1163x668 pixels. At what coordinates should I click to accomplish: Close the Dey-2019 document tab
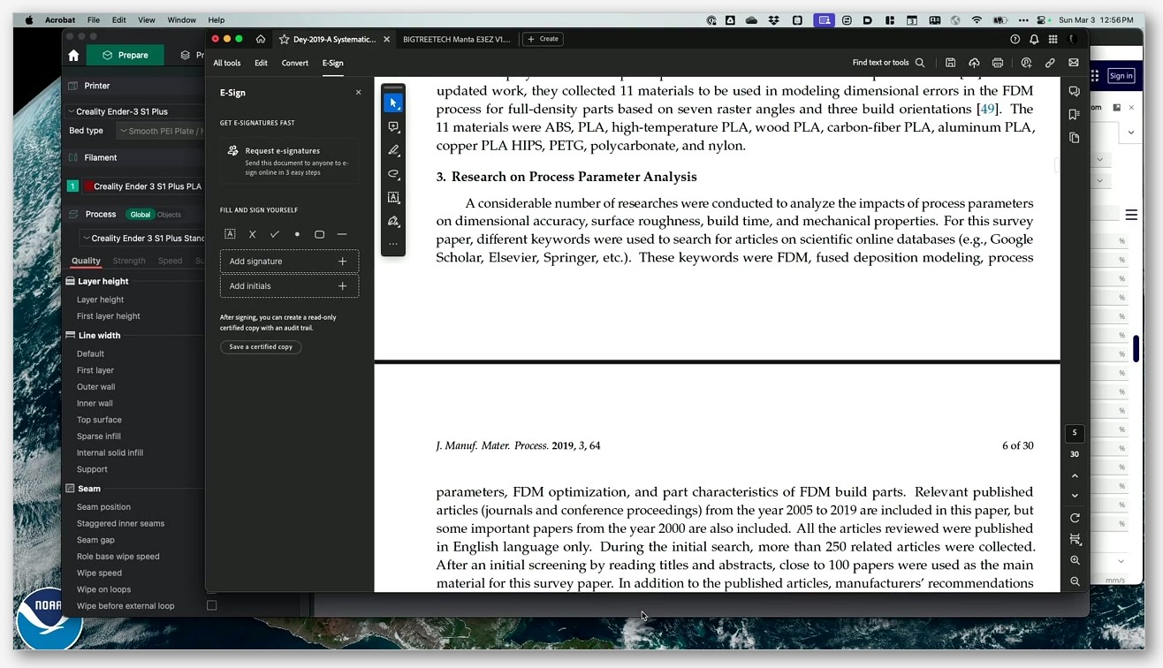pyautogui.click(x=387, y=39)
